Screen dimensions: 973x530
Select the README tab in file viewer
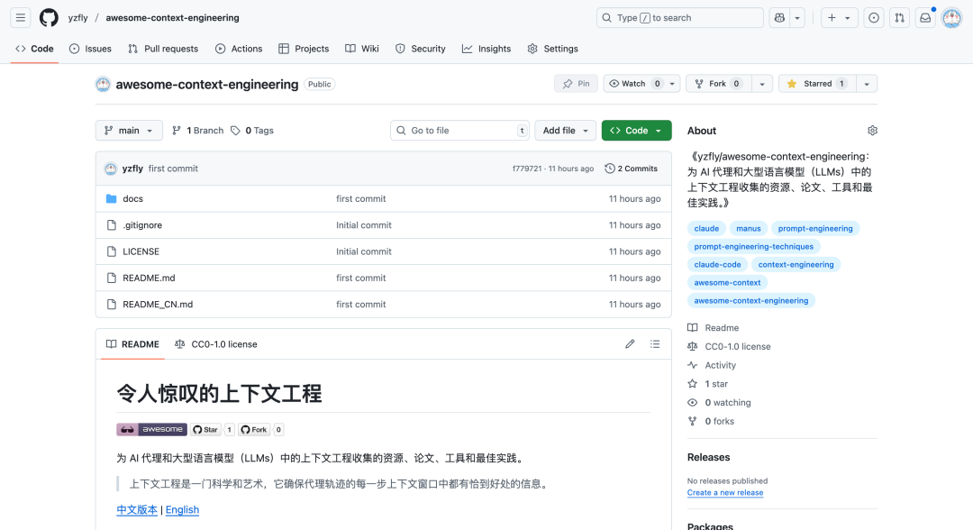[132, 343]
